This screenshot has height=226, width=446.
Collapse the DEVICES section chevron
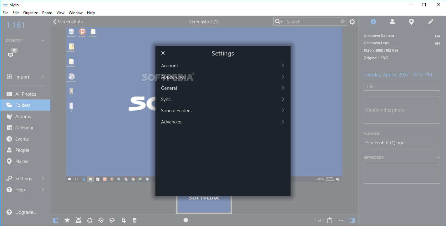coord(43,41)
